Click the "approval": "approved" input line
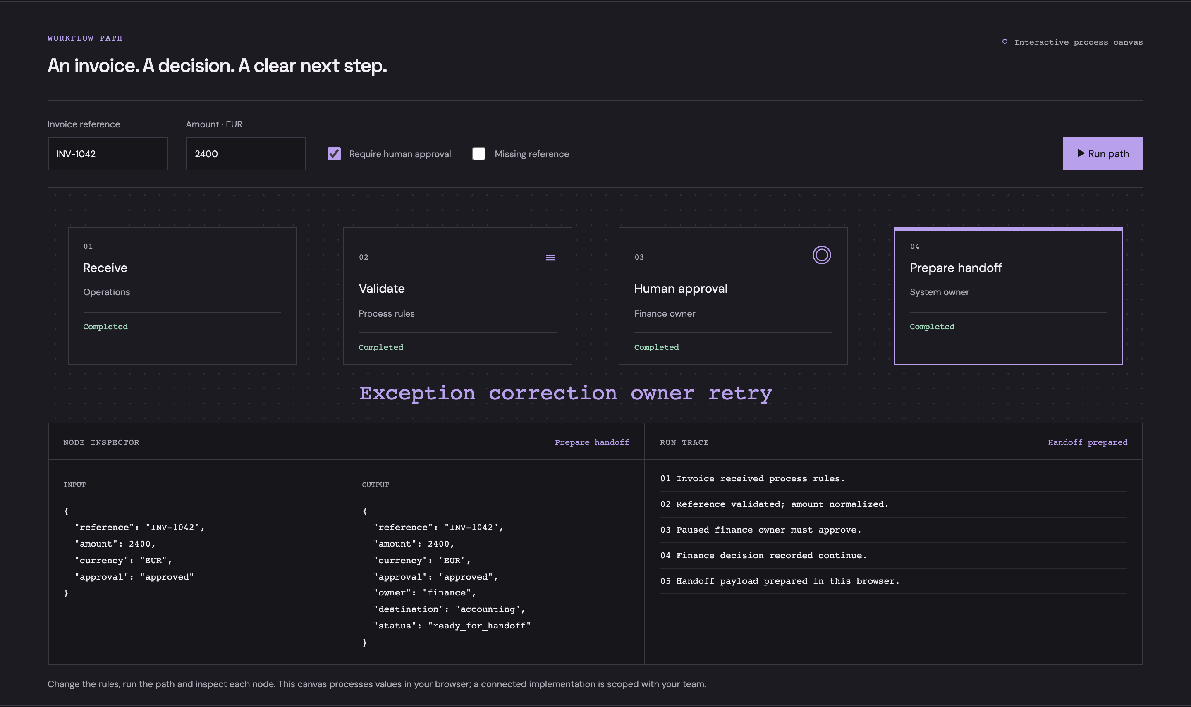The image size is (1191, 707). tap(134, 577)
